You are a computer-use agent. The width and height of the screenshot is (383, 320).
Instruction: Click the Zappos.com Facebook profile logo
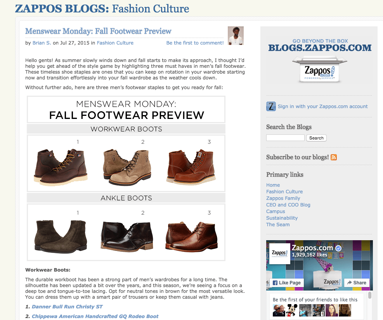pyautogui.click(x=280, y=254)
